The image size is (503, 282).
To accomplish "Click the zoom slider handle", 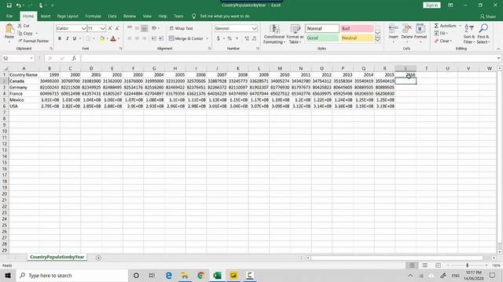I will pos(467,266).
